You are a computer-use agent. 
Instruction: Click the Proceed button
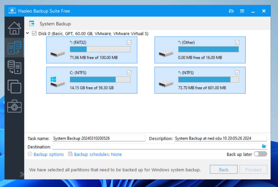(253, 170)
